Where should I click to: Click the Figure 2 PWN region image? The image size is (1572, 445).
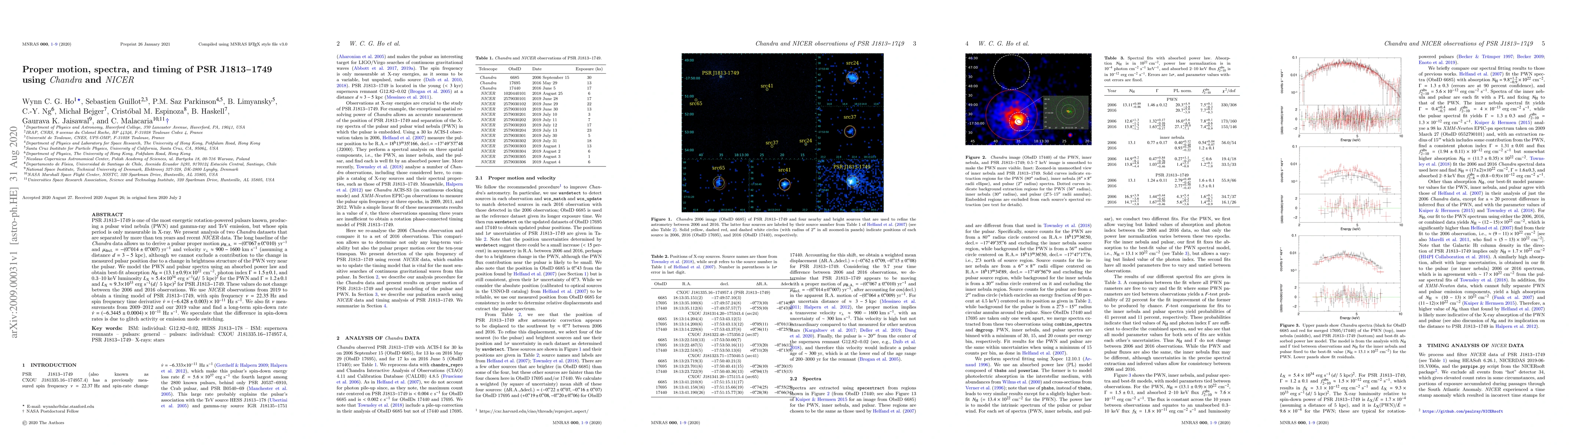(1030, 99)
